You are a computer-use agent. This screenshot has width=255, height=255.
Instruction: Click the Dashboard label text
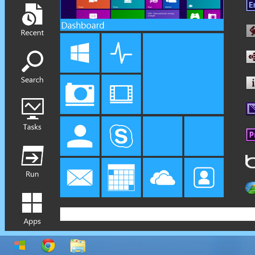[83, 25]
